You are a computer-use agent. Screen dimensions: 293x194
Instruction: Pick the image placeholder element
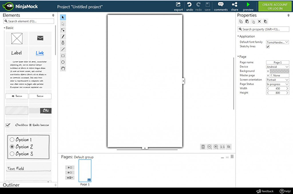pyautogui.click(x=17, y=38)
